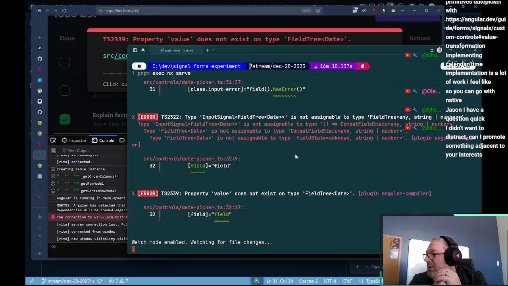This screenshot has height=286, width=508.
Task: Open the Google pinned tab in sidebar
Action: (x=40, y=91)
